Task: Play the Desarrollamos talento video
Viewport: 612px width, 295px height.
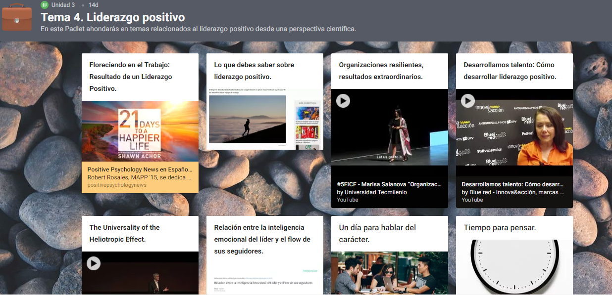Action: pyautogui.click(x=467, y=101)
